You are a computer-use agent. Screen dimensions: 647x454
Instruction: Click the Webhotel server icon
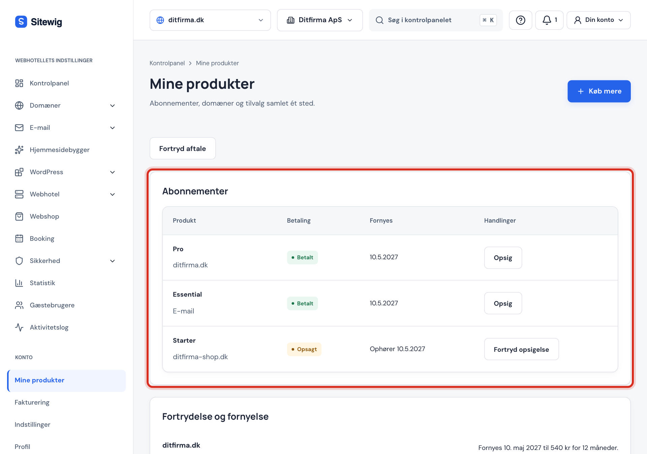19,194
